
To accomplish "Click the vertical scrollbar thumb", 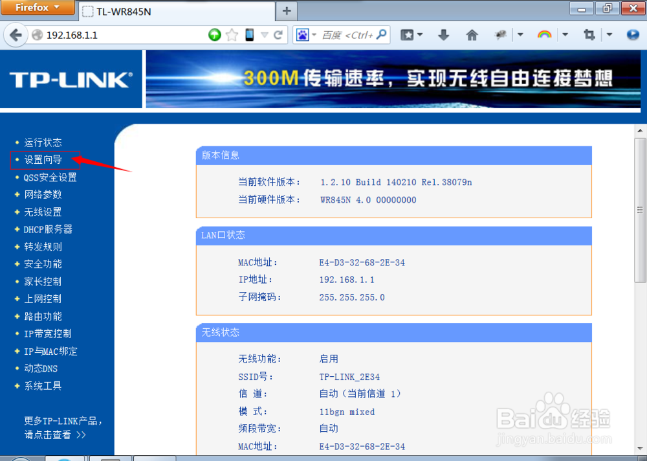I will 640,210.
